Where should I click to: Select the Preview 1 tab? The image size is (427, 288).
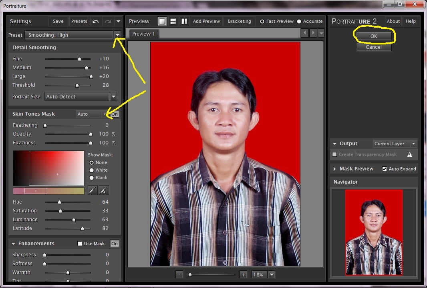[x=144, y=34]
